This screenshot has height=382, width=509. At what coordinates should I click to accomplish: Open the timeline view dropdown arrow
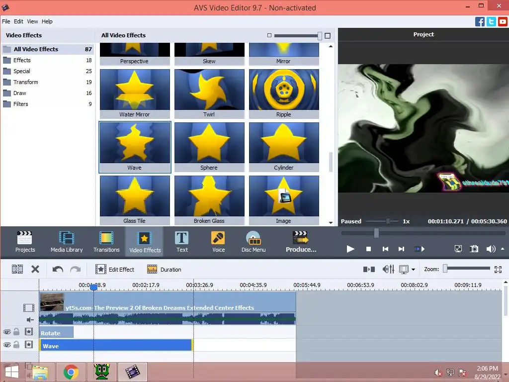tap(413, 270)
